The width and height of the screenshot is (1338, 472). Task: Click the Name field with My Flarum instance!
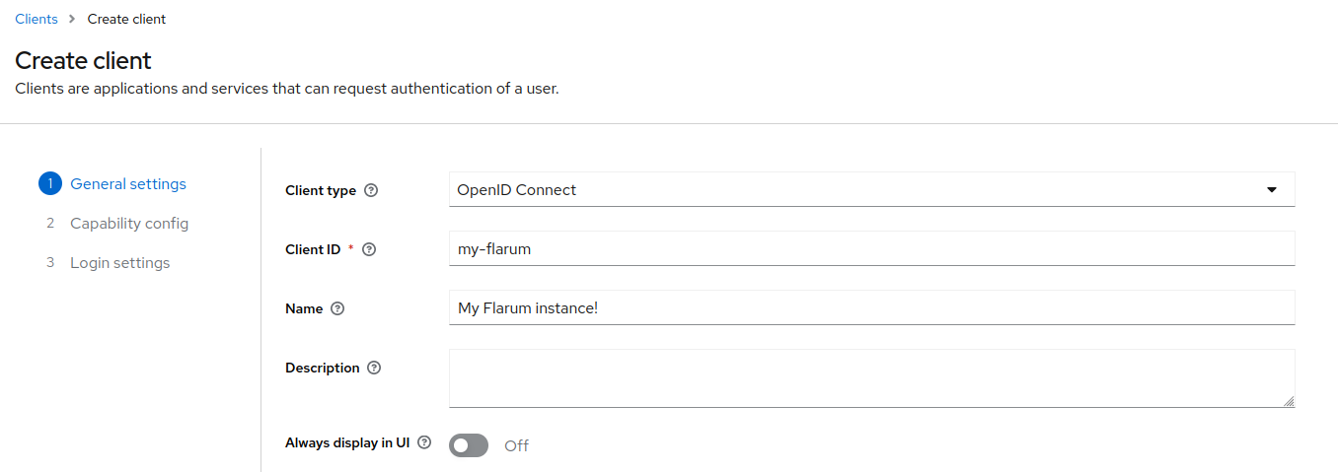(x=871, y=307)
